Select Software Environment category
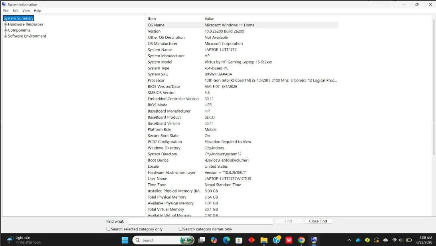The height and width of the screenshot is (246, 436). (27, 36)
